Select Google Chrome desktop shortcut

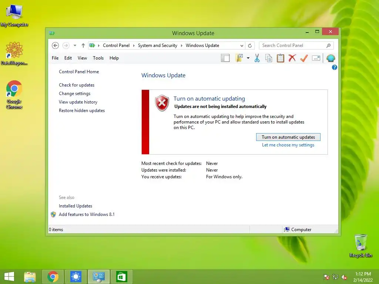click(x=14, y=95)
